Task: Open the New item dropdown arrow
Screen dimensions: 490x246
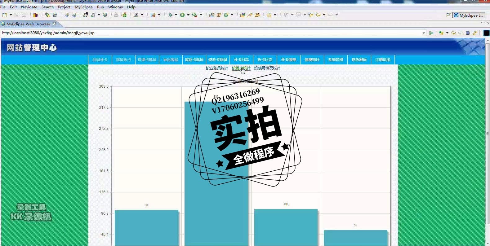Action: click(11, 15)
